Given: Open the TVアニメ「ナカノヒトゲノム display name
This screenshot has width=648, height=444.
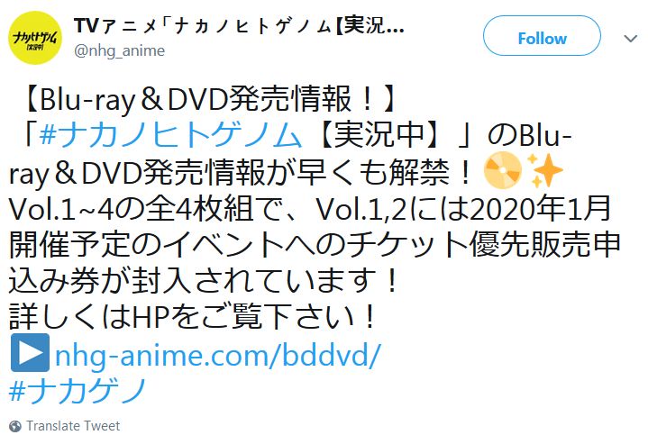Looking at the screenshot, I should click(x=239, y=26).
